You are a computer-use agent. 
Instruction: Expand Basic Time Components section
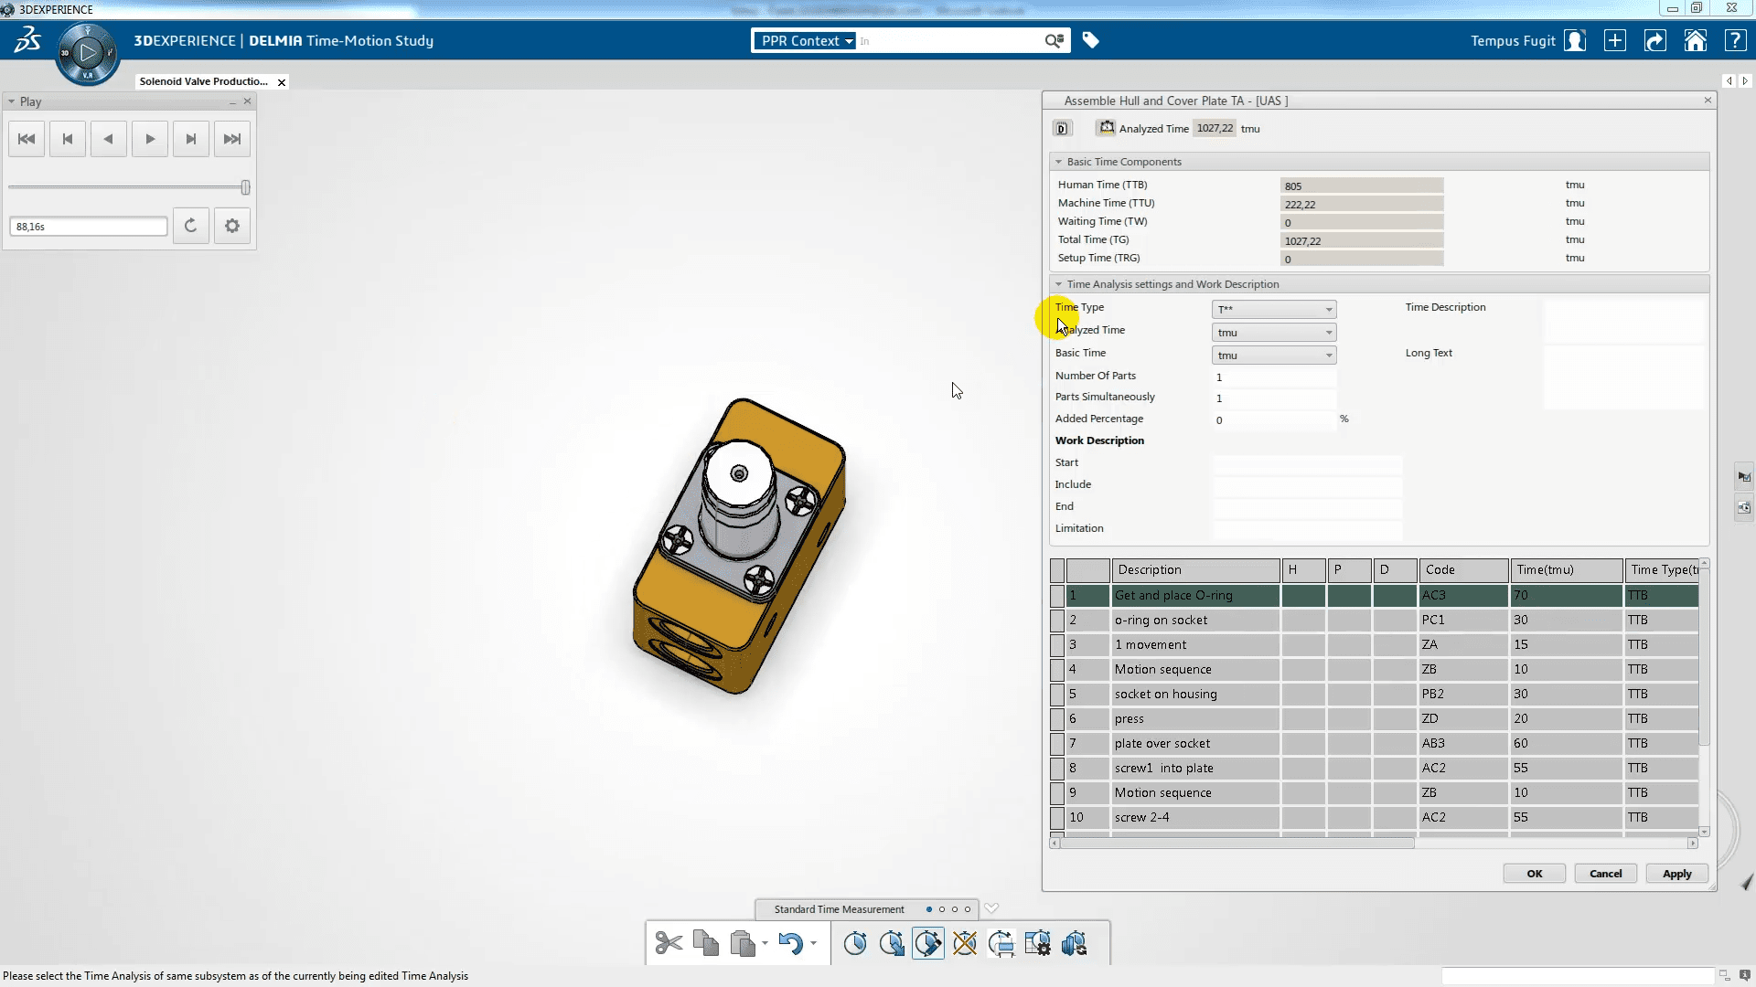pos(1060,160)
